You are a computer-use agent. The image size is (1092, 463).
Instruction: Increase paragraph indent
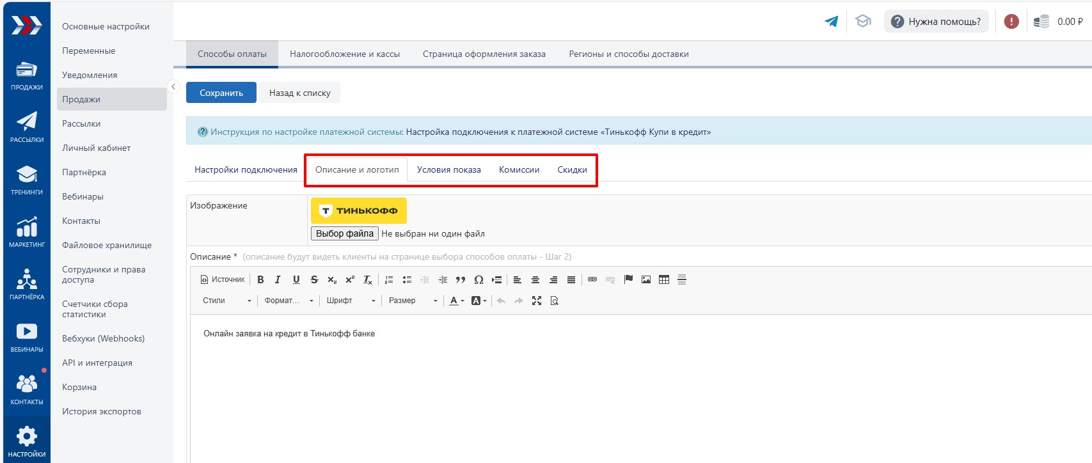pos(443,279)
